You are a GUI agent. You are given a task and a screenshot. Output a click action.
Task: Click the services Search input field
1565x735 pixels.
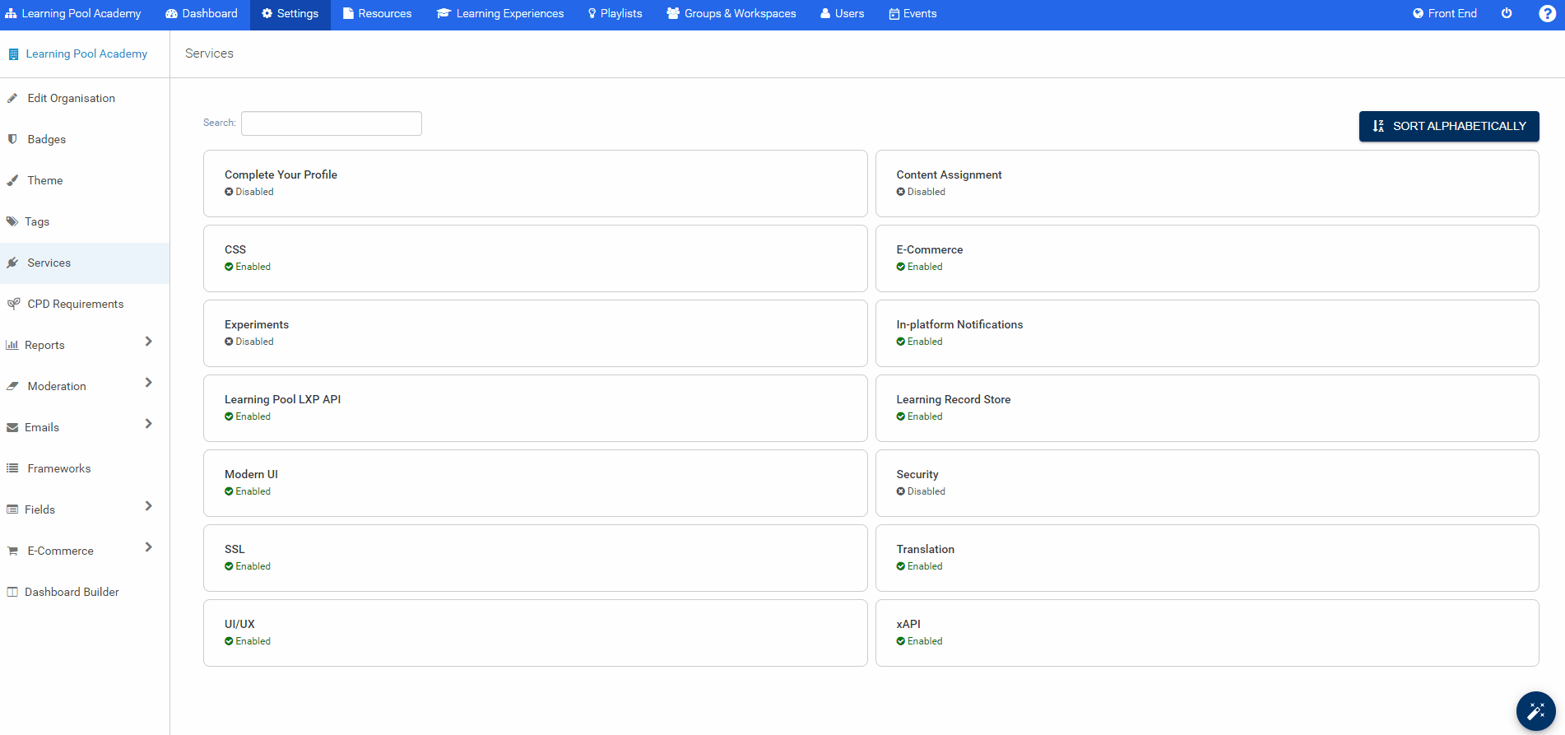coord(331,123)
